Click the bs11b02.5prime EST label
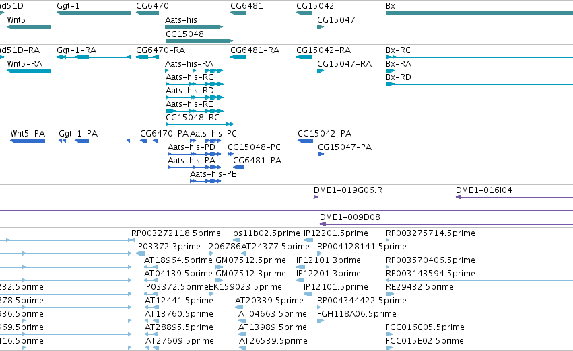 pos(267,233)
